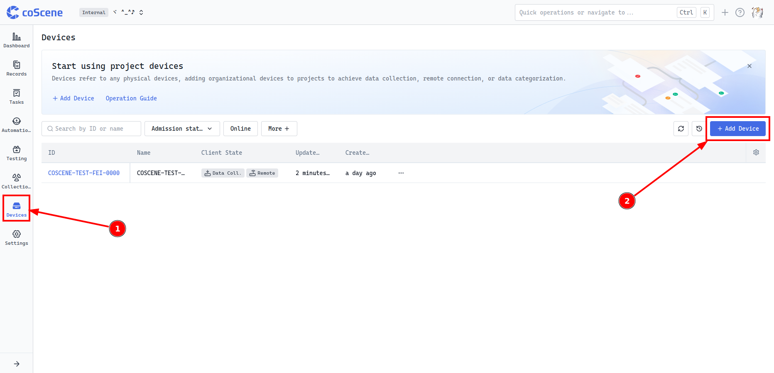Image resolution: width=774 pixels, height=373 pixels.
Task: Click the Name column header
Action: pyautogui.click(x=144, y=153)
